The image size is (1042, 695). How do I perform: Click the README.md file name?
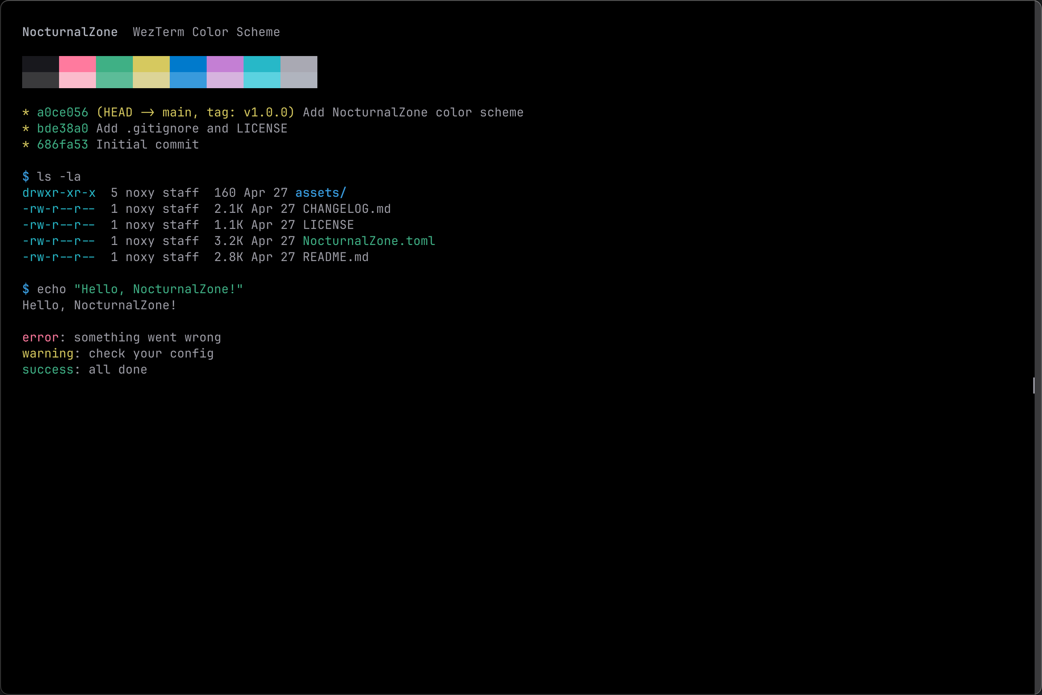click(335, 257)
